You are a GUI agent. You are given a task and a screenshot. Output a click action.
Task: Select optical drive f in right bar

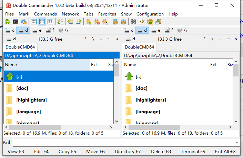tap(169, 30)
